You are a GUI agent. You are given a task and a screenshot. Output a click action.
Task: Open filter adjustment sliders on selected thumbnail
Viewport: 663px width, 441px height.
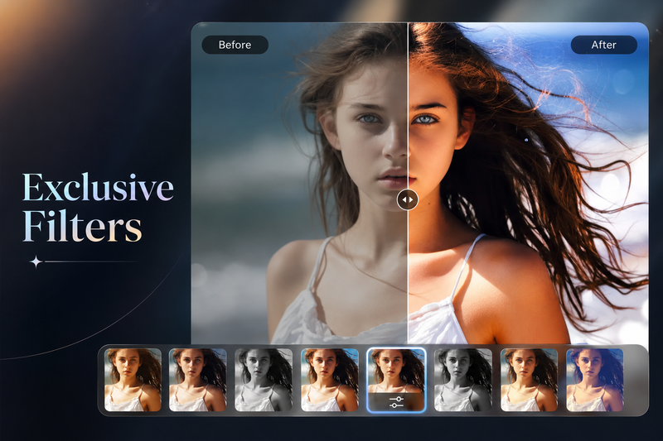[x=396, y=402]
